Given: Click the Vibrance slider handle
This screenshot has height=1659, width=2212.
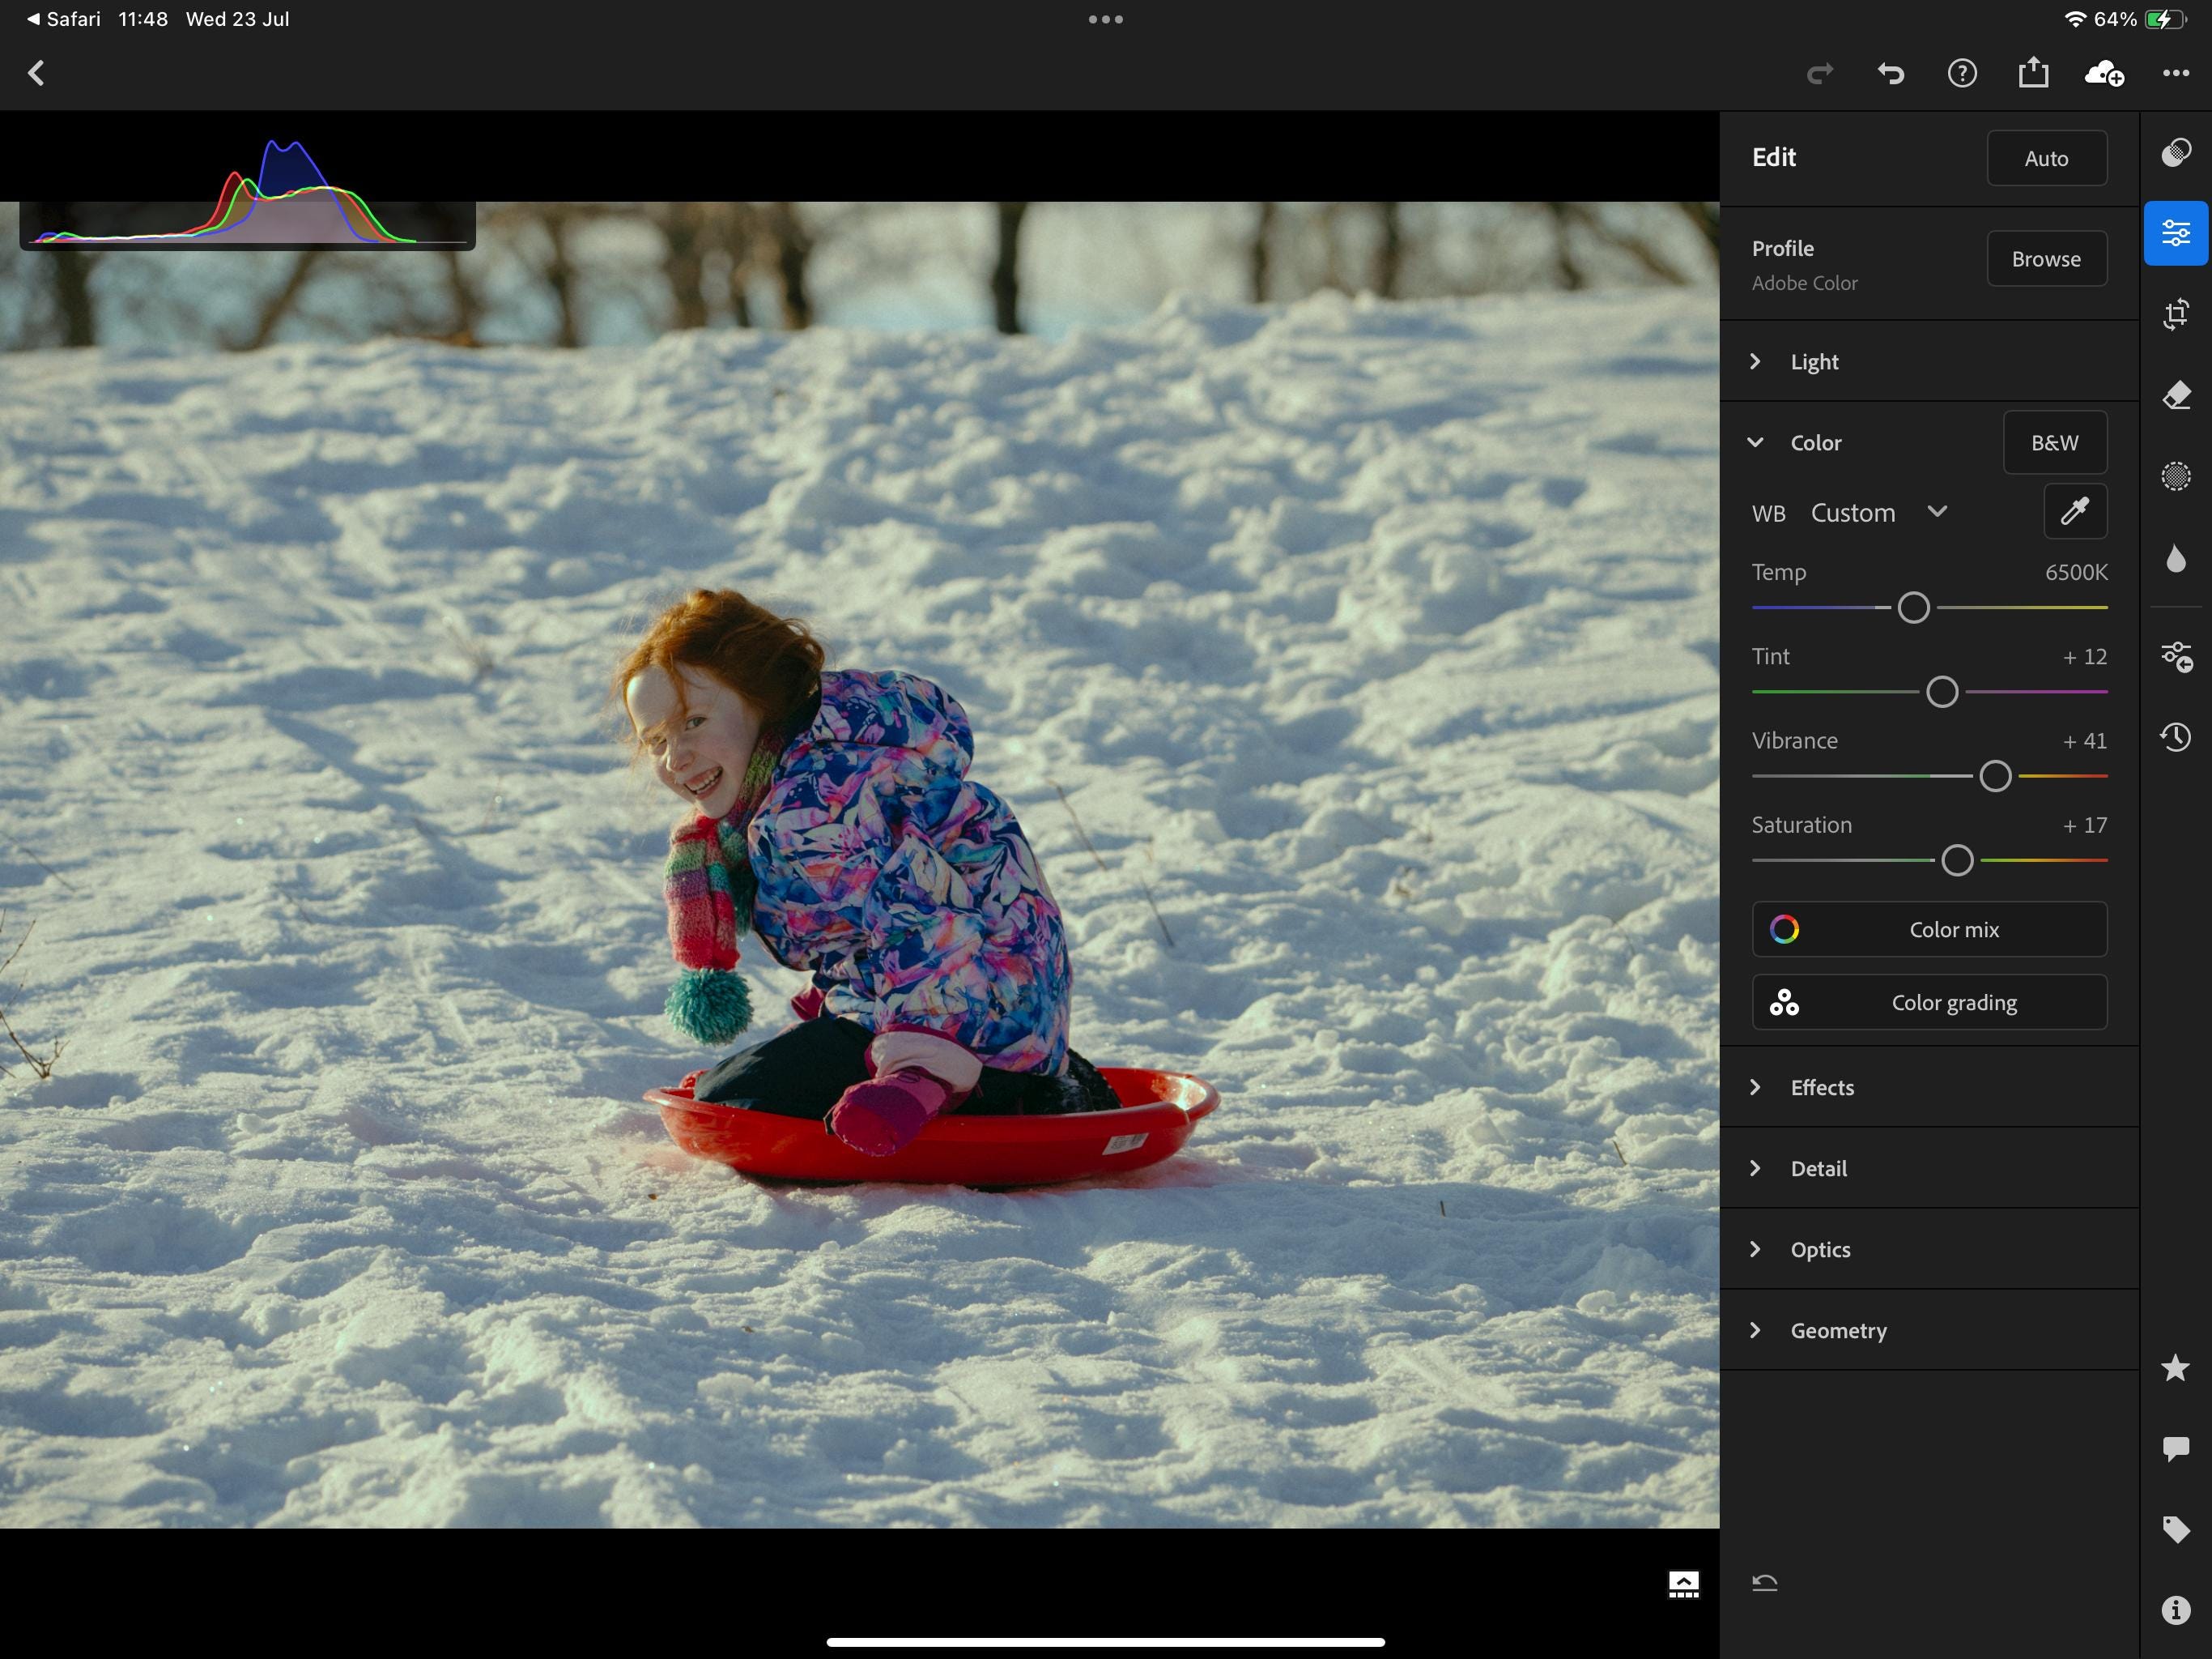Looking at the screenshot, I should (x=1995, y=775).
